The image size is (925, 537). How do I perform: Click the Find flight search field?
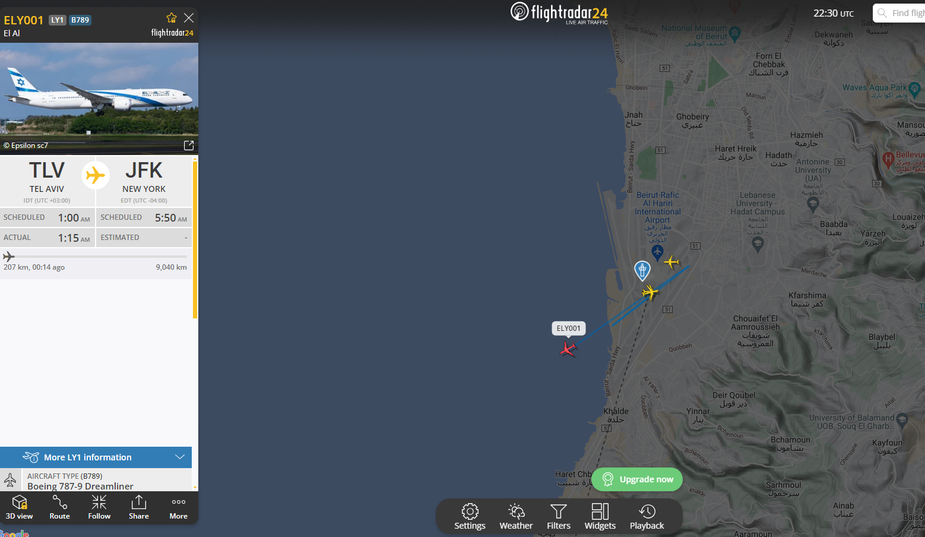point(899,13)
